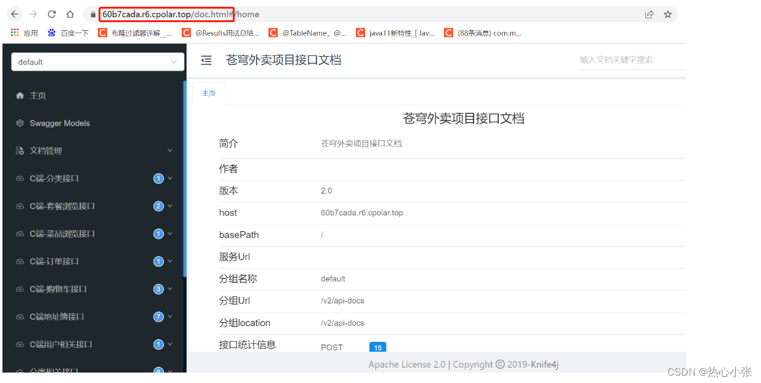Screen dimensions: 761x383
Task: Expand 文档管理 chevron arrow
Action: 170,151
